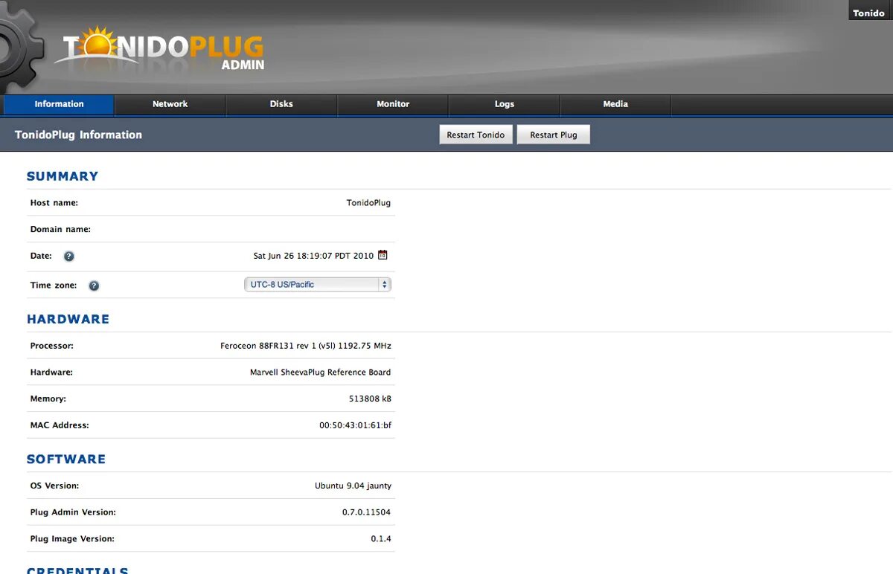
Task: Click the TonidoPlug Information page title
Action: pos(78,135)
